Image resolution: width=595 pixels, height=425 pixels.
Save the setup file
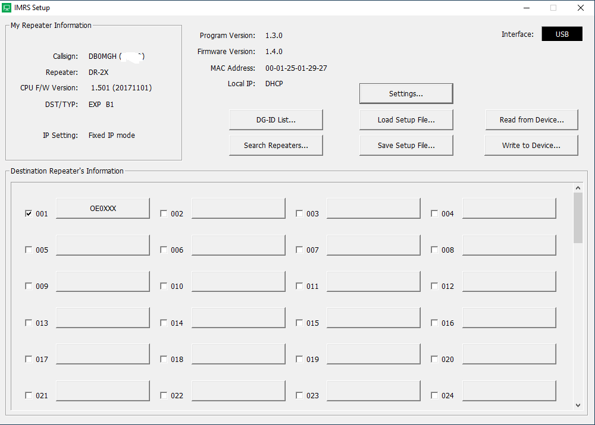pyautogui.click(x=406, y=146)
